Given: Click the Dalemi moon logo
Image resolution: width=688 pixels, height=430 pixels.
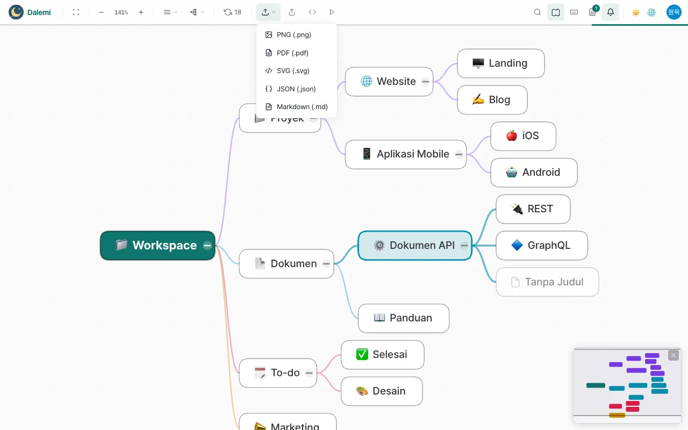Looking at the screenshot, I should click(16, 12).
